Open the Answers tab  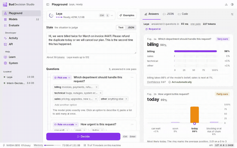click(x=151, y=14)
